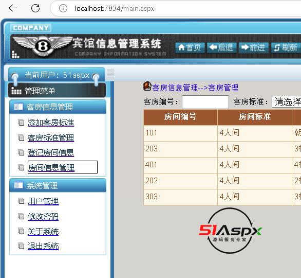Click the browser back arrow icon
The height and width of the screenshot is (278, 301).
coord(13,8)
